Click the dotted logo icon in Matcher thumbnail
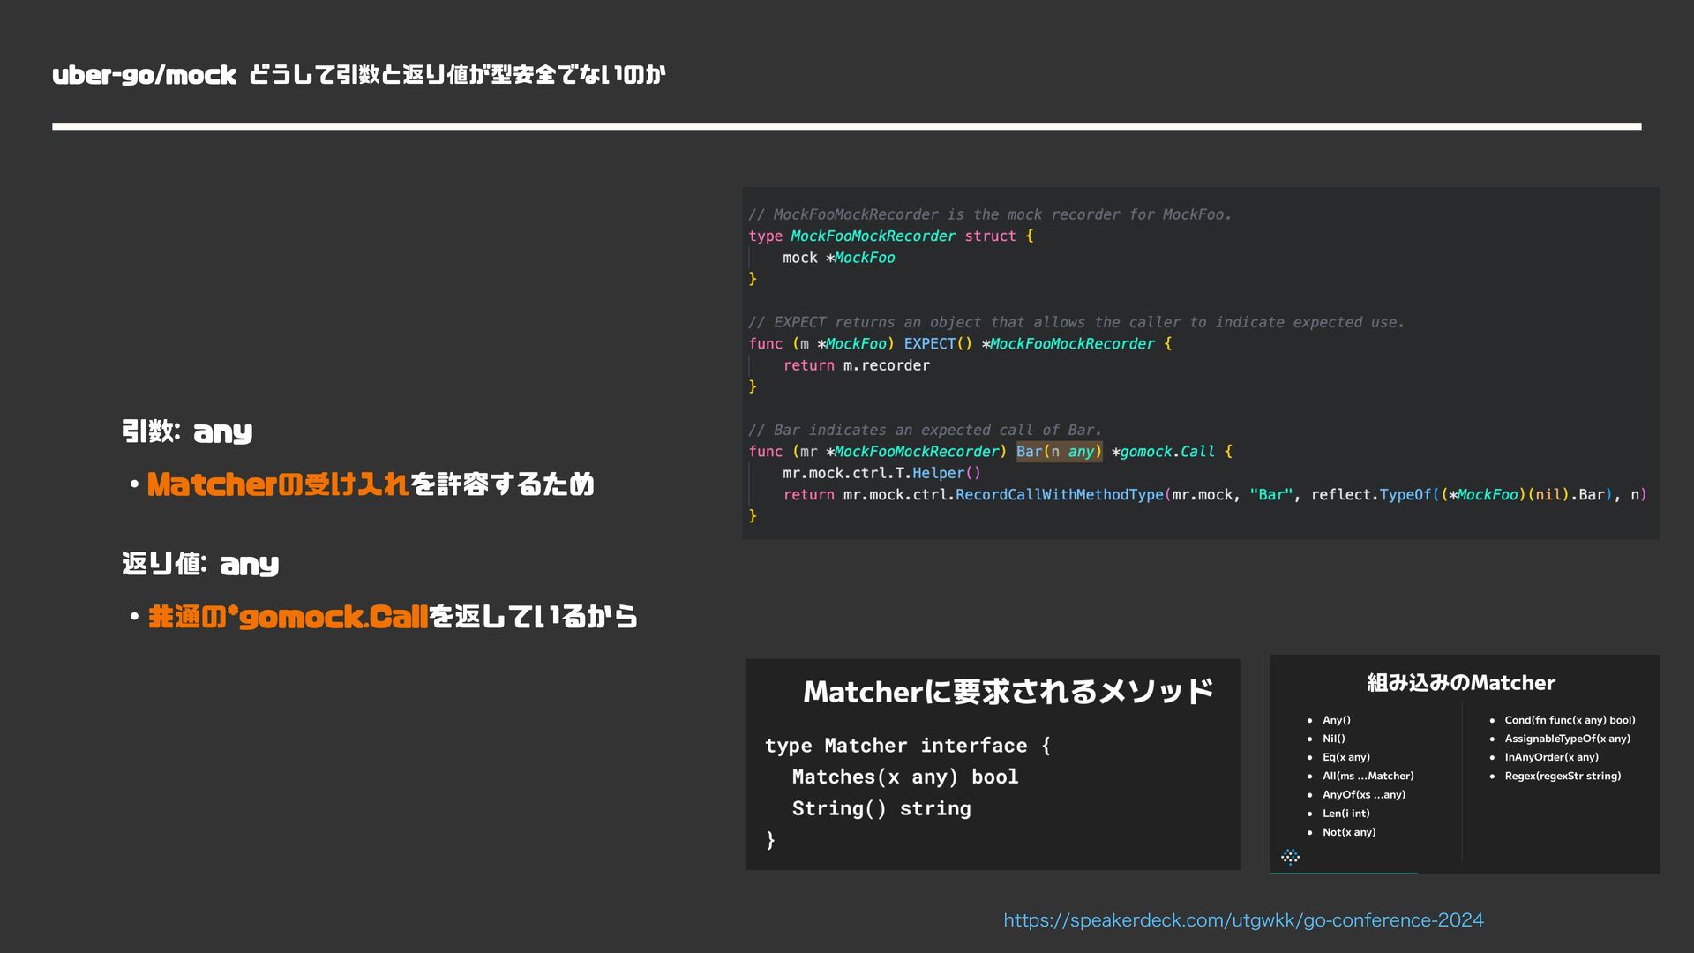 (x=1290, y=857)
